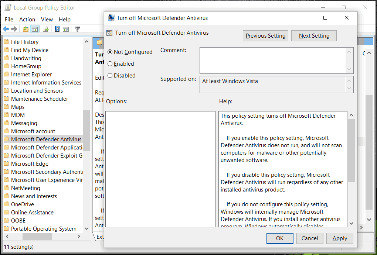The width and height of the screenshot is (377, 255).
Task: Click the Maps folder icon
Action: point(6,107)
